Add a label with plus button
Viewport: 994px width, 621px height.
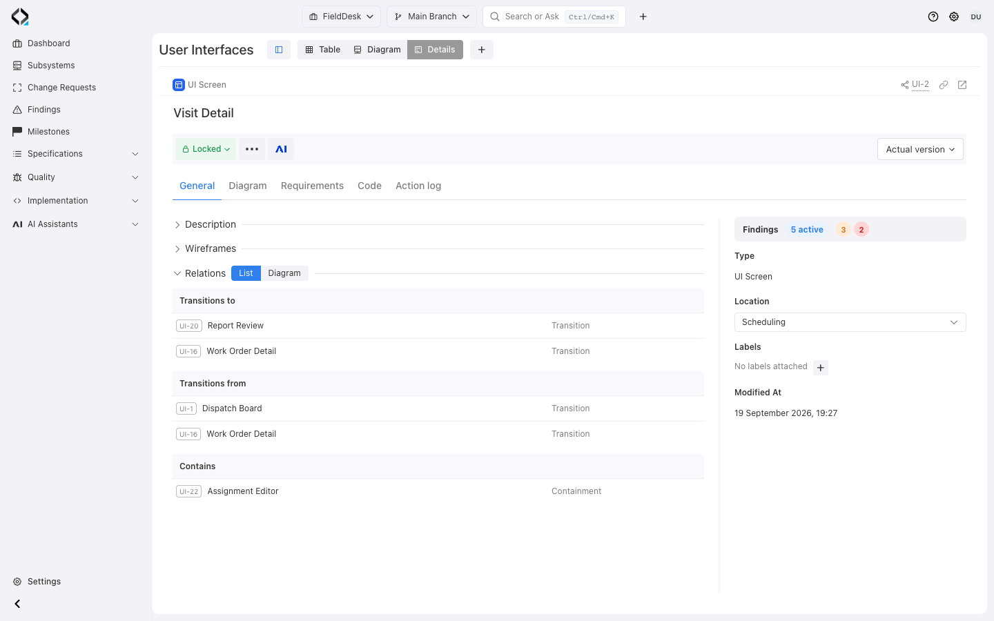(821, 368)
